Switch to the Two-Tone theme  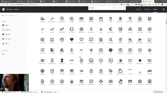pos(7,39)
